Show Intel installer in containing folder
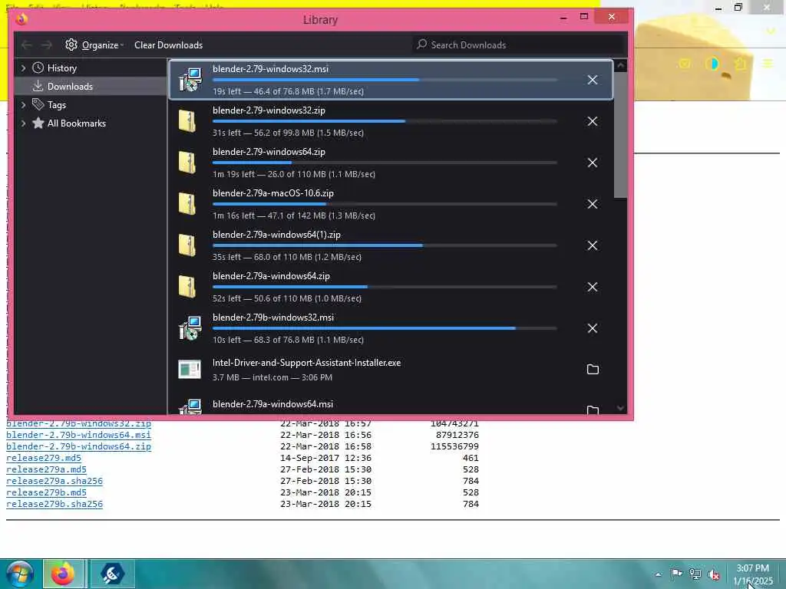786x589 pixels. point(593,369)
